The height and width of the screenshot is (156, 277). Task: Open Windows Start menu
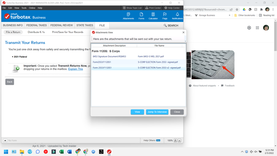coord(6,152)
